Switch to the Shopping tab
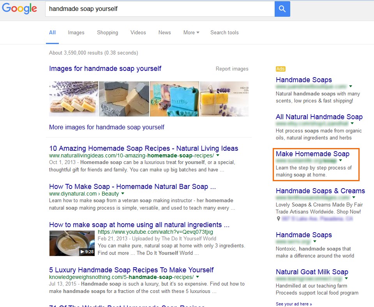Viewport: 374px width, 307px height. [x=108, y=32]
